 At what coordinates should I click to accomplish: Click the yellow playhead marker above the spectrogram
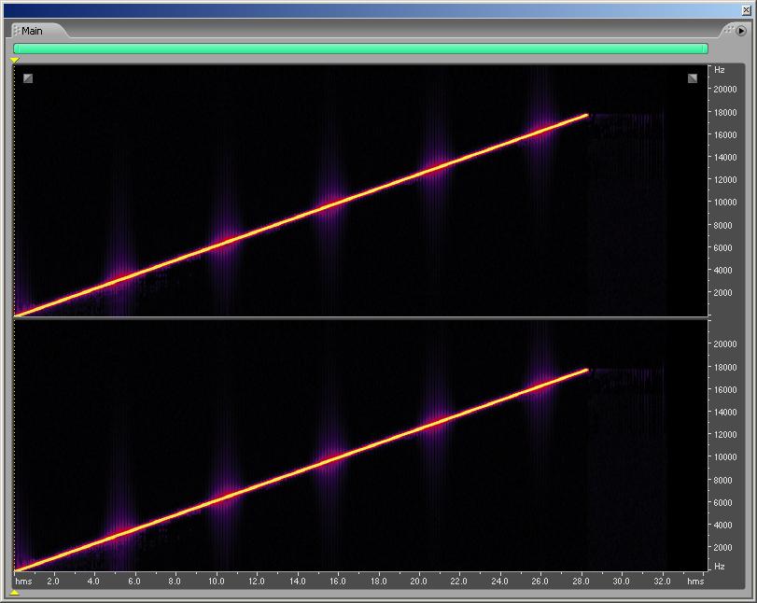click(15, 60)
